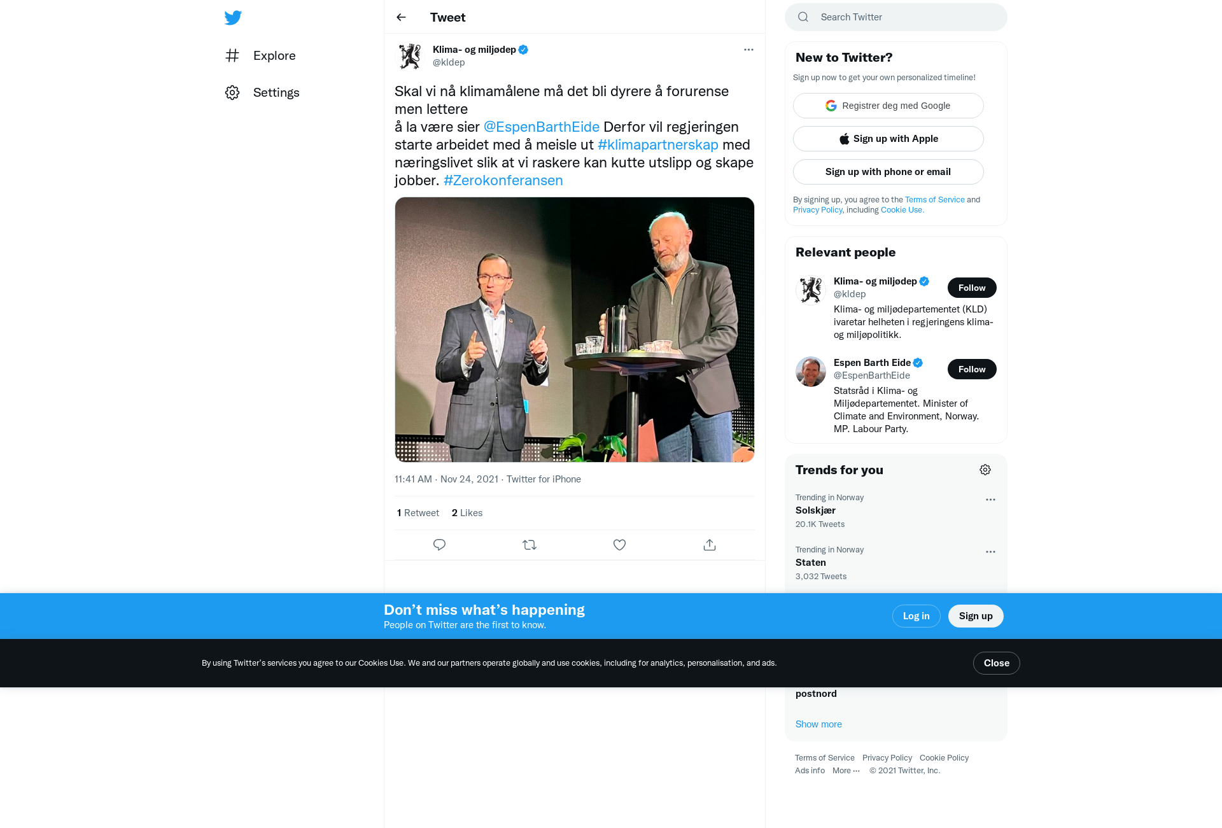Click Klima- og miljødep profile avatar in tweet
The image size is (1222, 828).
coord(410,56)
